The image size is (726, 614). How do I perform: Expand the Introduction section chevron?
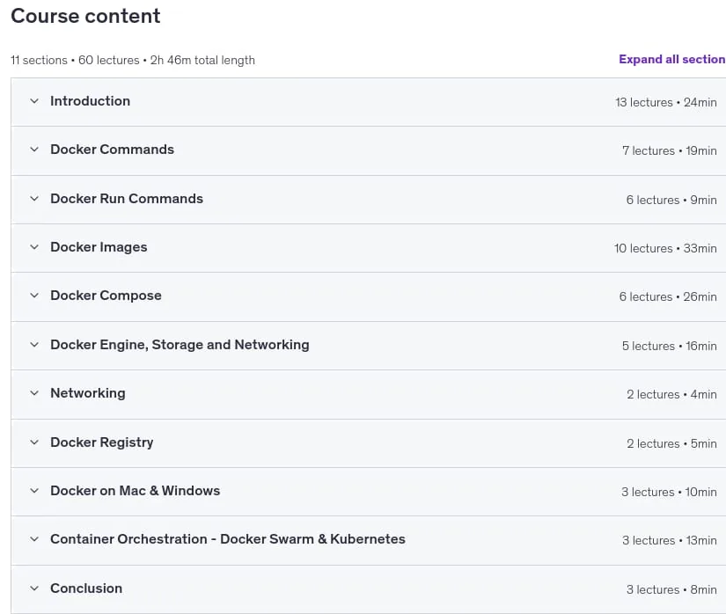34,101
